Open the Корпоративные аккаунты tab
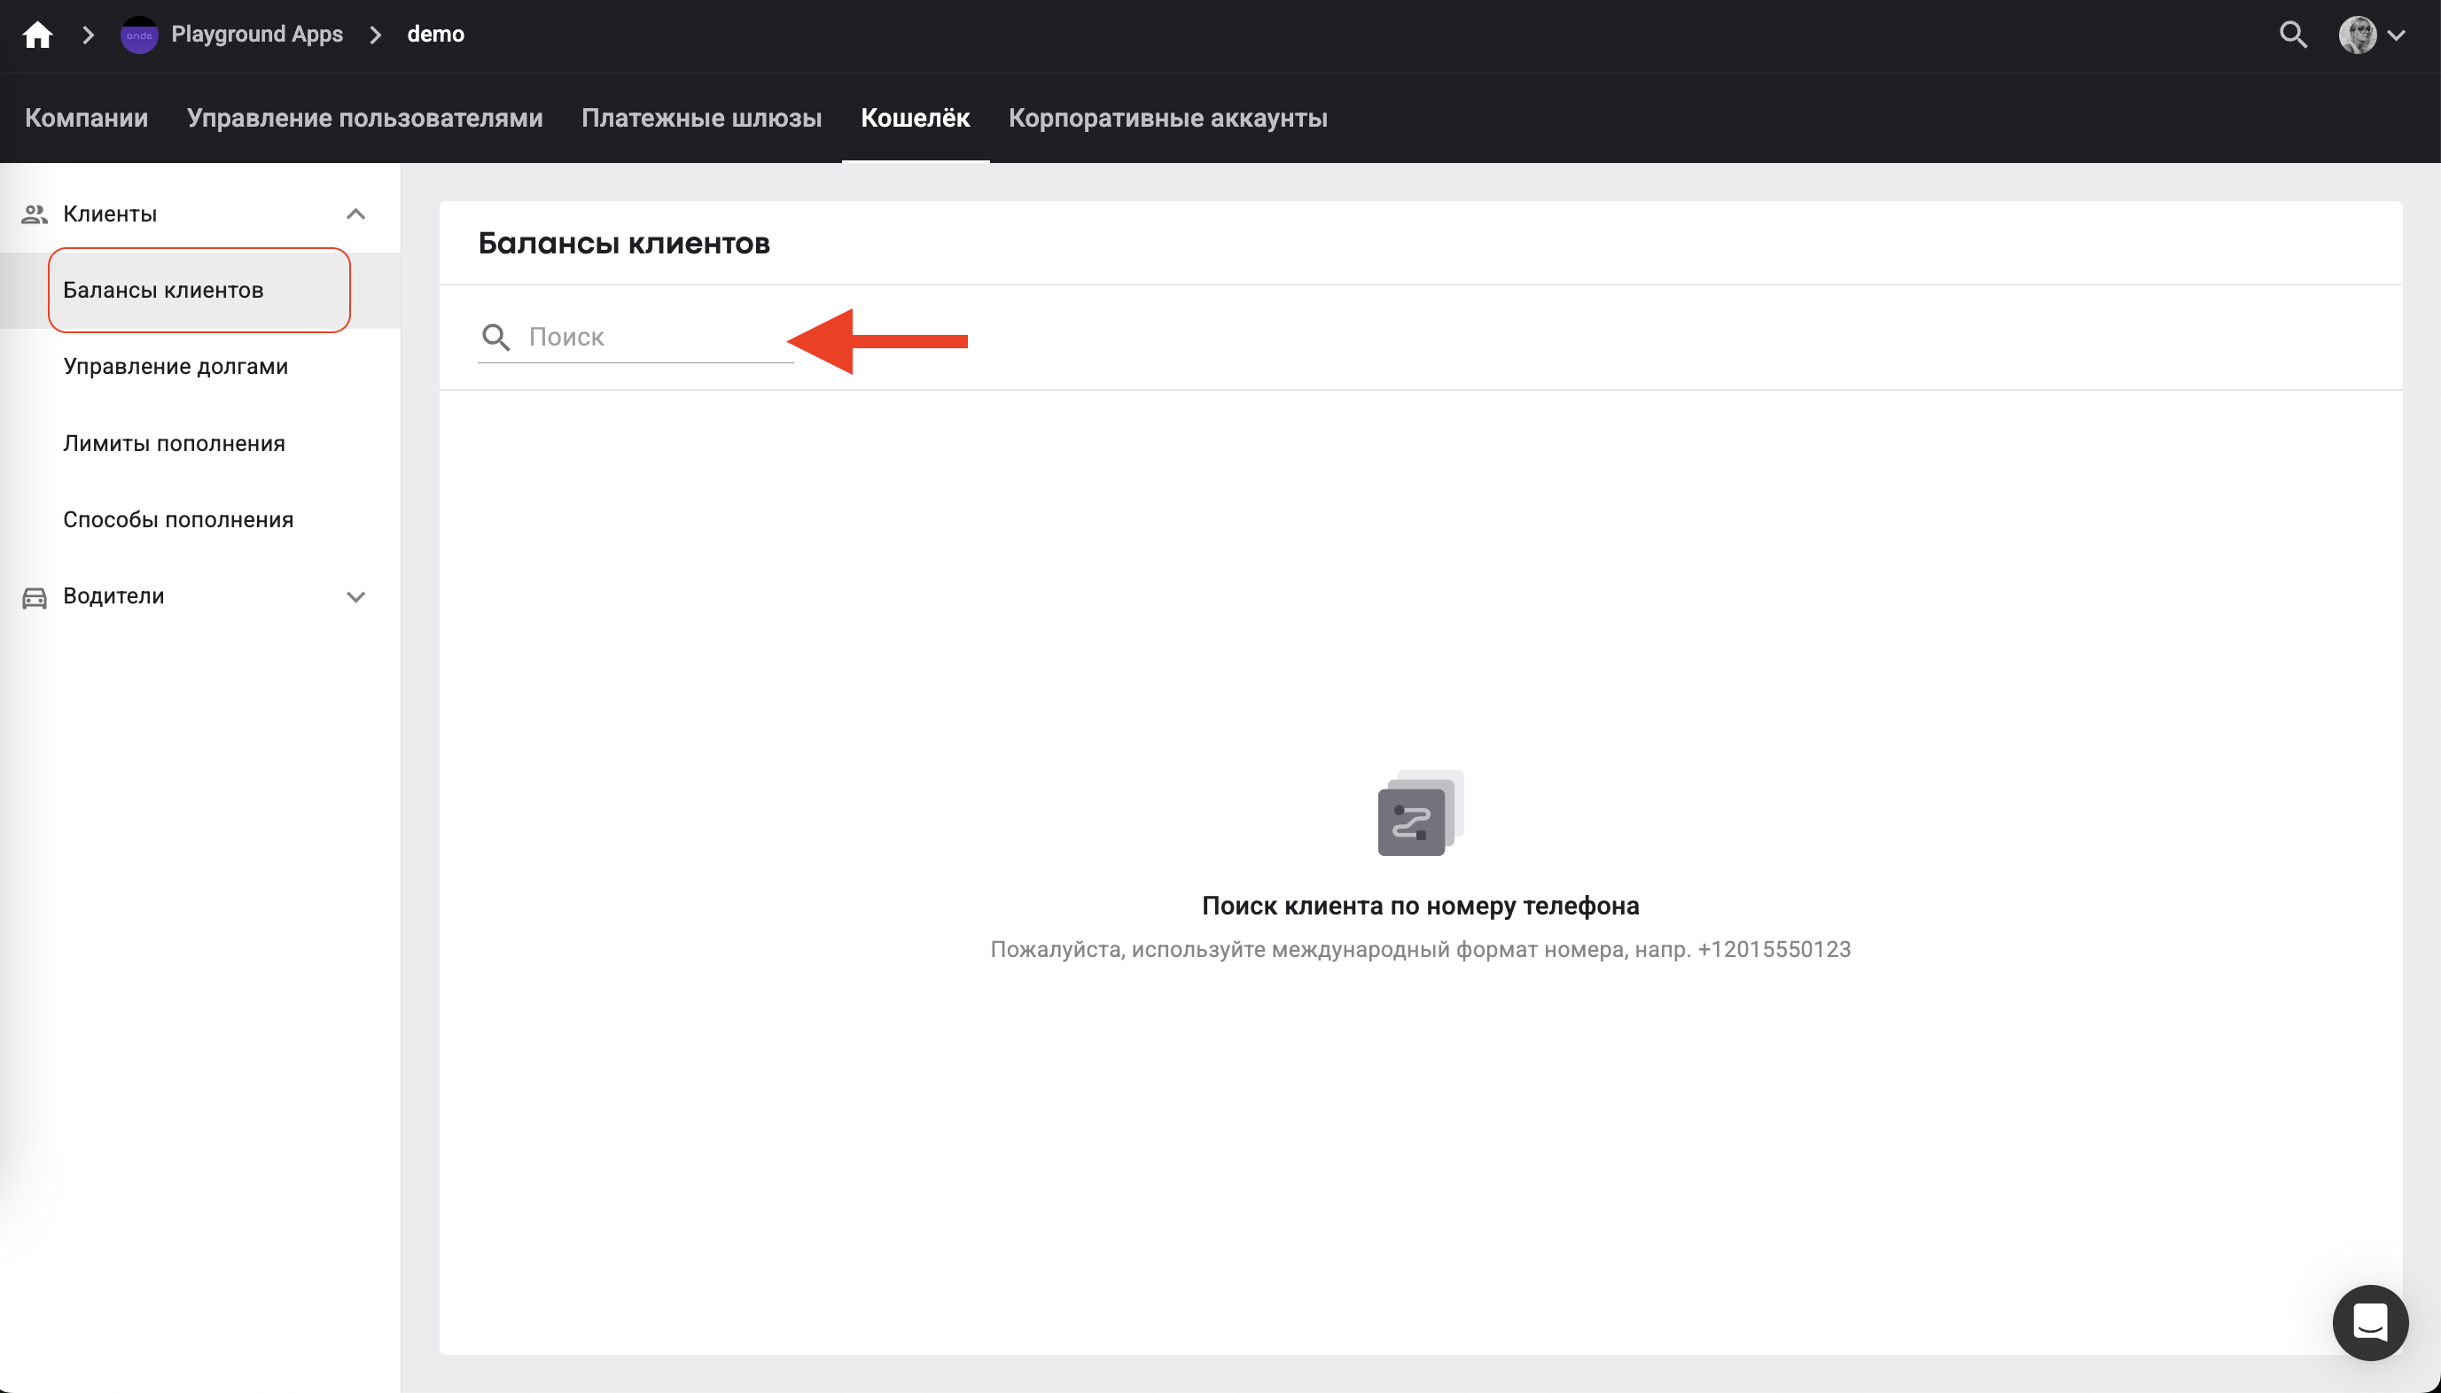The image size is (2441, 1393). (1167, 118)
